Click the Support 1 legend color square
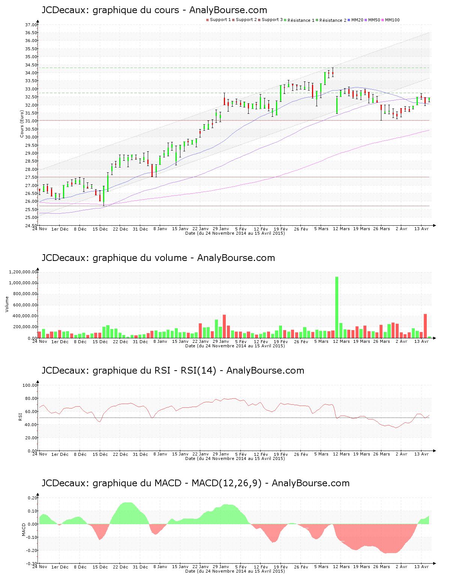 click(x=207, y=20)
